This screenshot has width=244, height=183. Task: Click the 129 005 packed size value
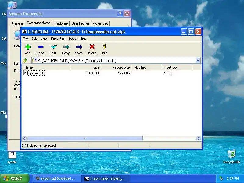pos(124,73)
